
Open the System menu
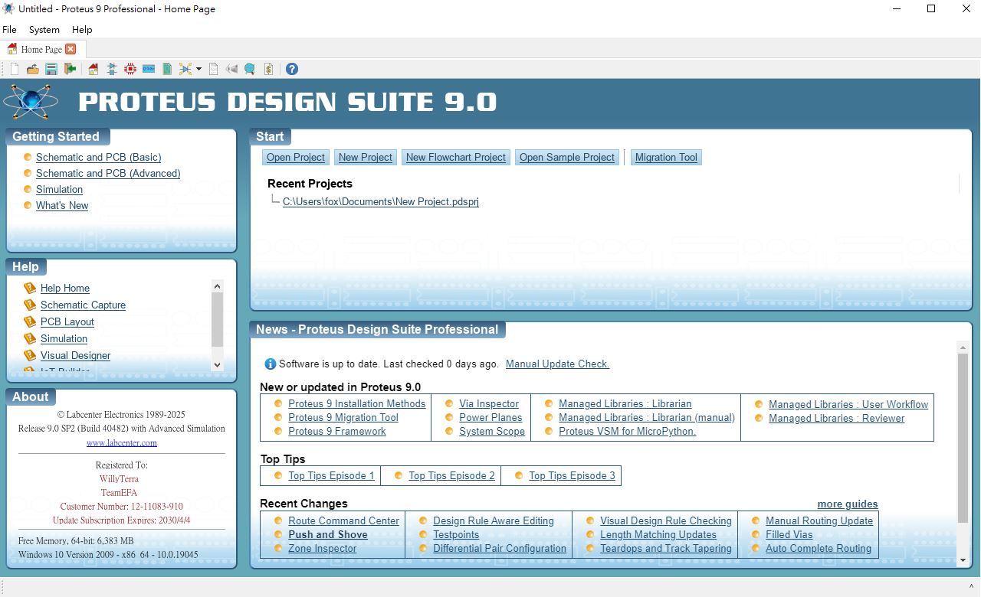[44, 30]
